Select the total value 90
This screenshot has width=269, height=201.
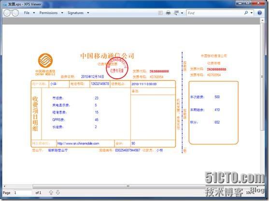point(133,144)
